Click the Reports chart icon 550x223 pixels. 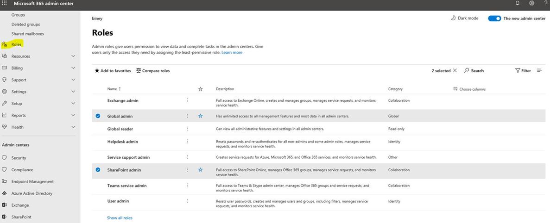coord(5,115)
